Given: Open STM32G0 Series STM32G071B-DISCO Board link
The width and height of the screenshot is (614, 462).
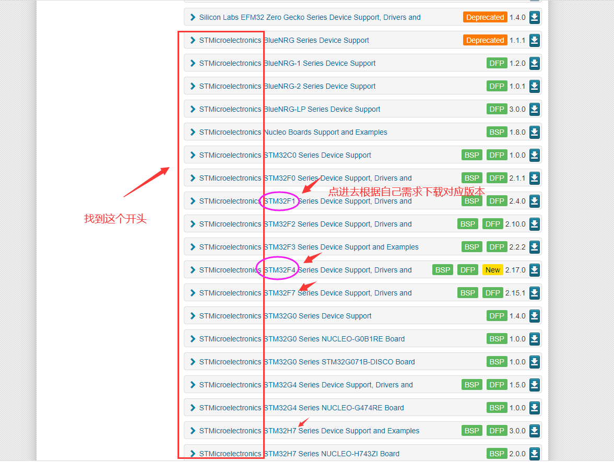Looking at the screenshot, I should tap(307, 362).
